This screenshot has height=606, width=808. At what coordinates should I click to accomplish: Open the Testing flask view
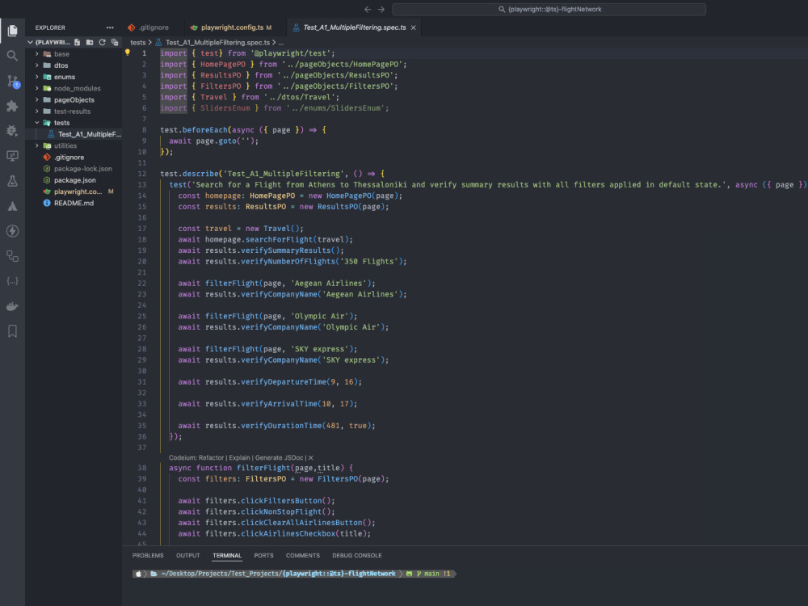tap(12, 181)
